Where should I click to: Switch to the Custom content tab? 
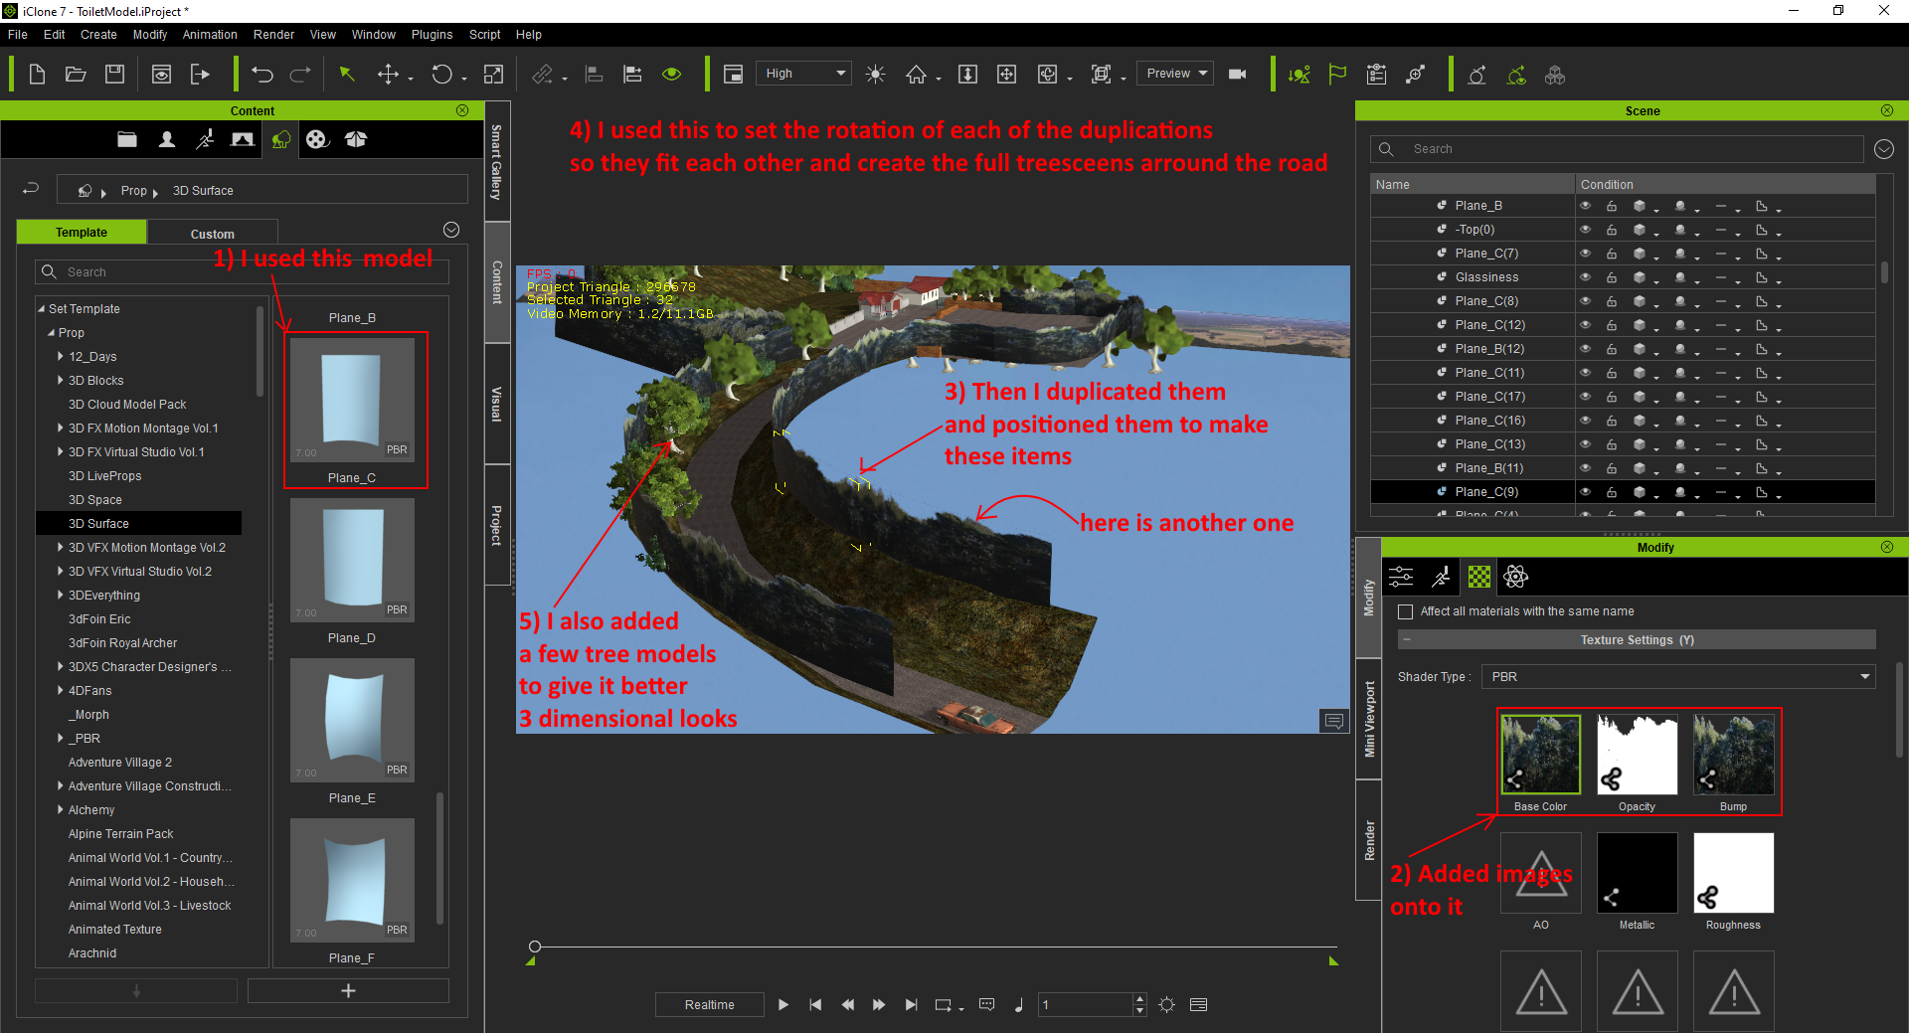click(x=213, y=234)
